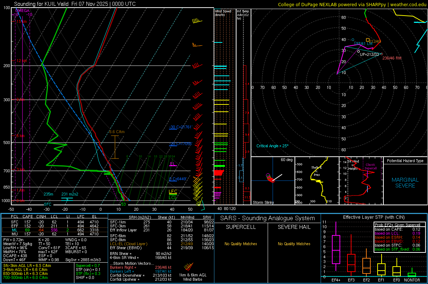Select the 'based on STPC' probability row

click(x=398, y=245)
